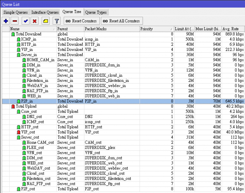Sort by Name column header
245x193 pixels.
(x=33, y=29)
